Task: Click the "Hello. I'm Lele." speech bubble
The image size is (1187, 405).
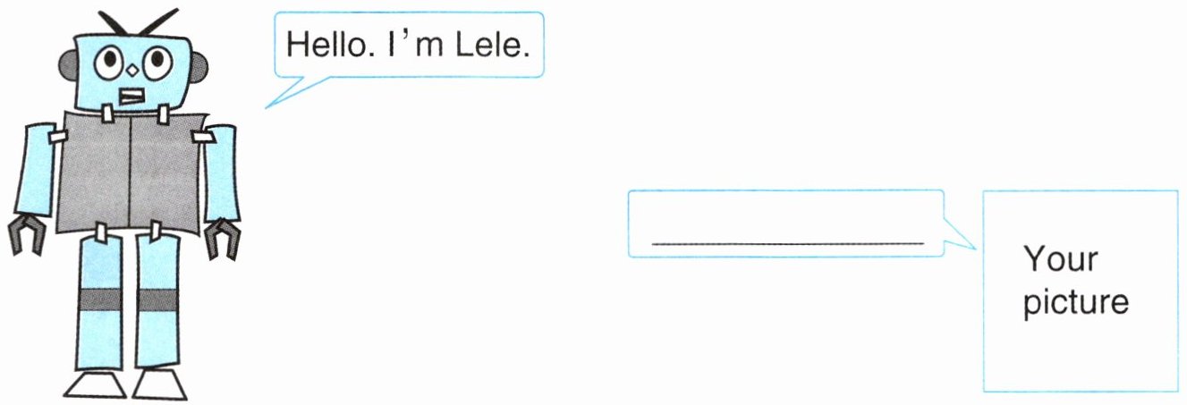Action: pos(408,45)
